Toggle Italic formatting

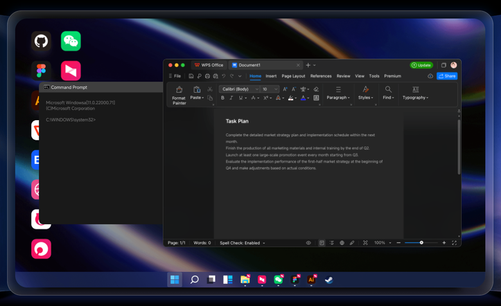coord(231,98)
